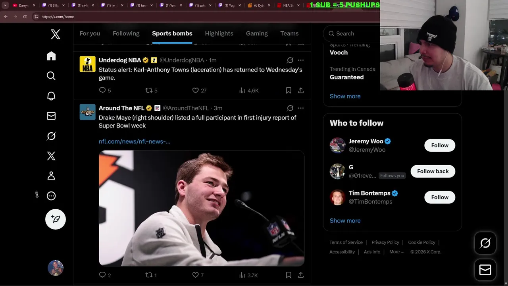Open account avatar at sidebar bottom
Screen dimensions: 508x286
[56, 268]
